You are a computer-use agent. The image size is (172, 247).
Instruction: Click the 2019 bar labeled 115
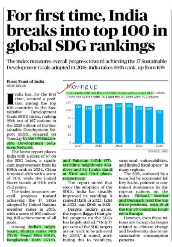[98, 124]
